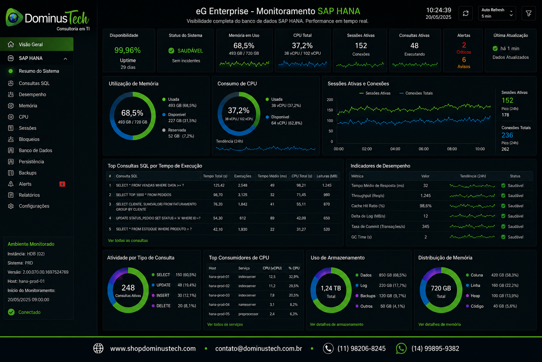Screen dimensions: 542x362
Task: Open the Auto Refresh 5 min dropdown
Action: 497,13
